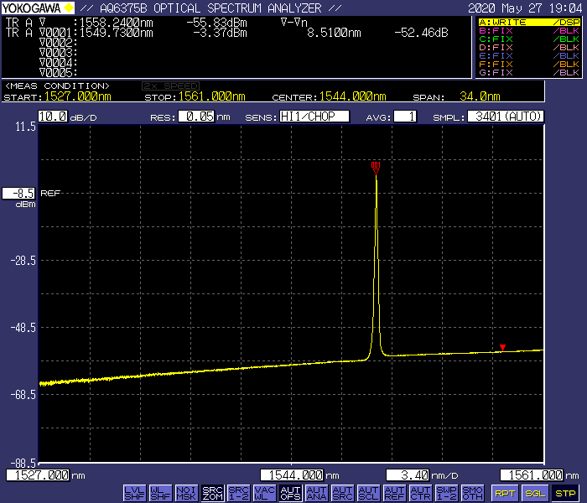Click the AUT ANA auto analysis icon
587x503 pixels.
[x=316, y=493]
